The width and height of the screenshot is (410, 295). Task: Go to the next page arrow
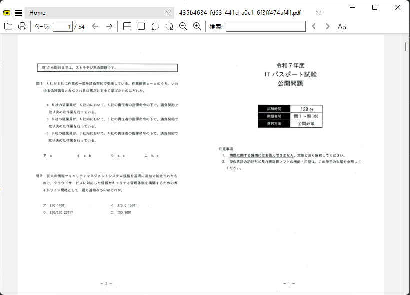[x=109, y=26]
